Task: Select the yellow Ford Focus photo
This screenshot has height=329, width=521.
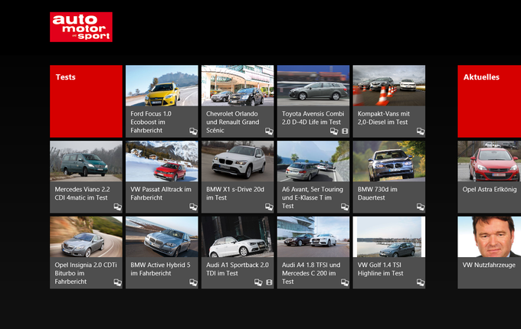Action: (x=162, y=86)
